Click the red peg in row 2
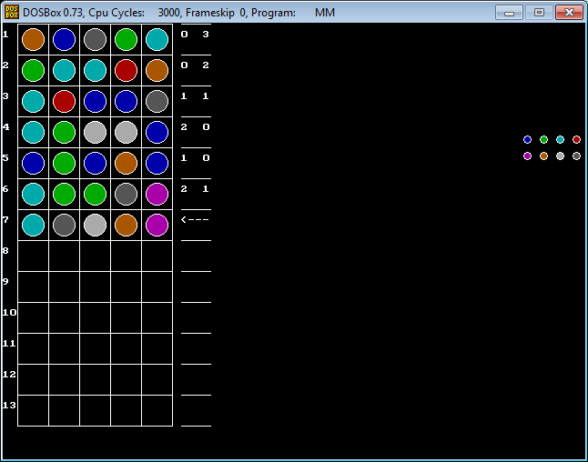588x462 pixels. point(126,70)
